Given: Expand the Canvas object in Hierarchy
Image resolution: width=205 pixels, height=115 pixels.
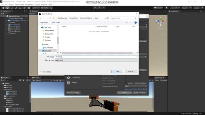Looking at the screenshot, I should [7, 33].
